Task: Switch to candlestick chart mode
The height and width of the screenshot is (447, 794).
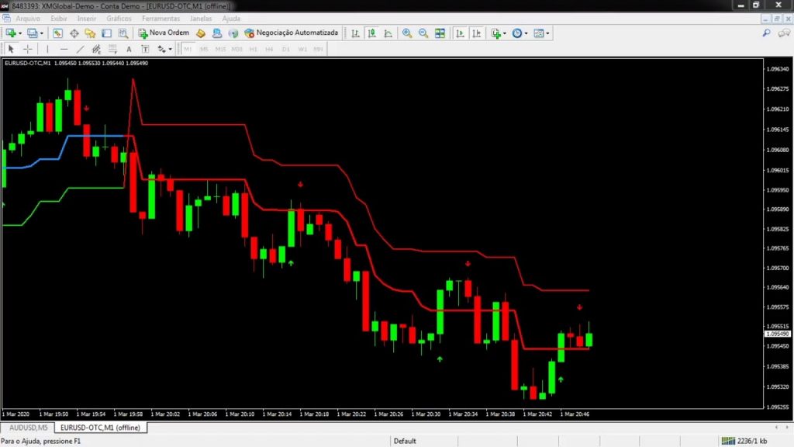Action: pos(371,33)
